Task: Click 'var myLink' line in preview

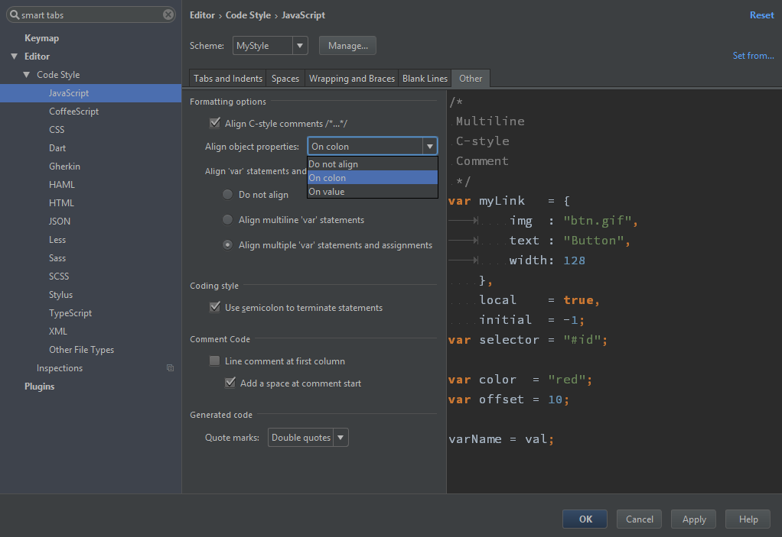Action: pyautogui.click(x=509, y=201)
